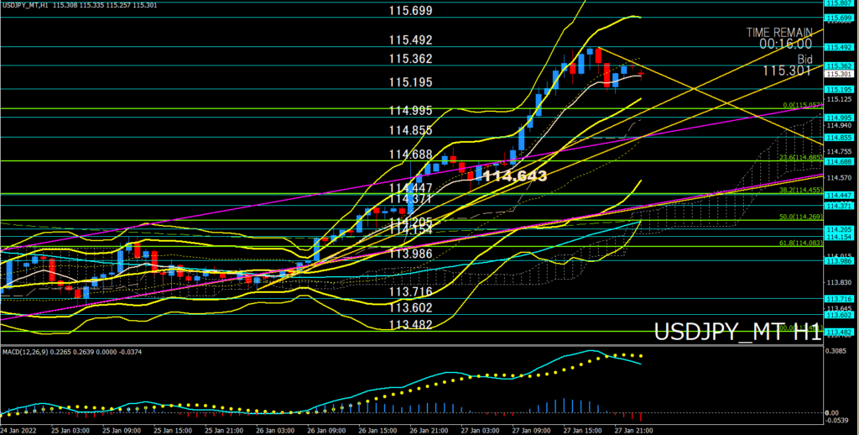Click the cyan 114.371 price tag on axis

point(839,206)
